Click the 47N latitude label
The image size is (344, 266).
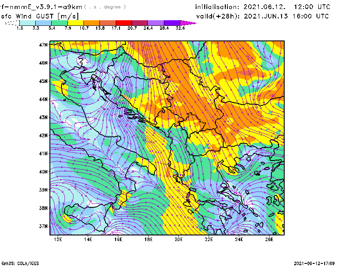(43, 45)
